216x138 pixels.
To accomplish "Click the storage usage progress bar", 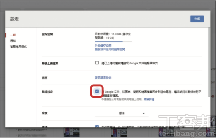I will click(x=113, y=42).
